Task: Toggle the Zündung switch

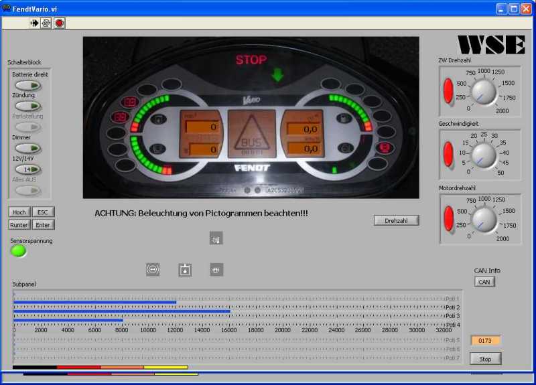Action: [28, 106]
